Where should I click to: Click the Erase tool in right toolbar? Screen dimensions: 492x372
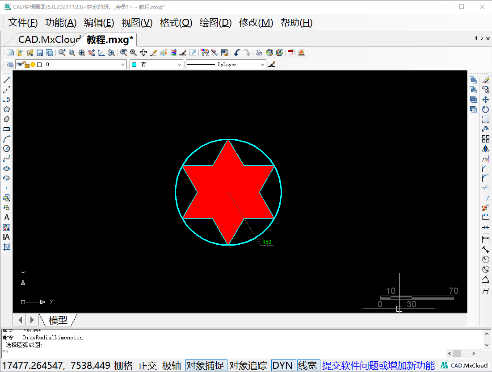[486, 80]
